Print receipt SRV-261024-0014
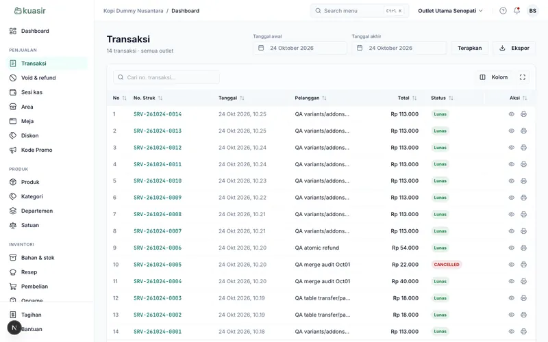This screenshot has width=548, height=342. click(523, 114)
